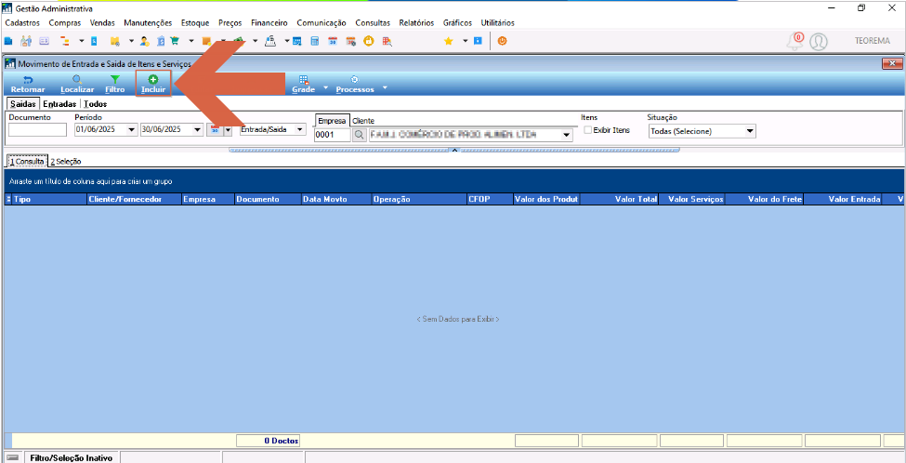Click the Operação column header

[x=419, y=199]
